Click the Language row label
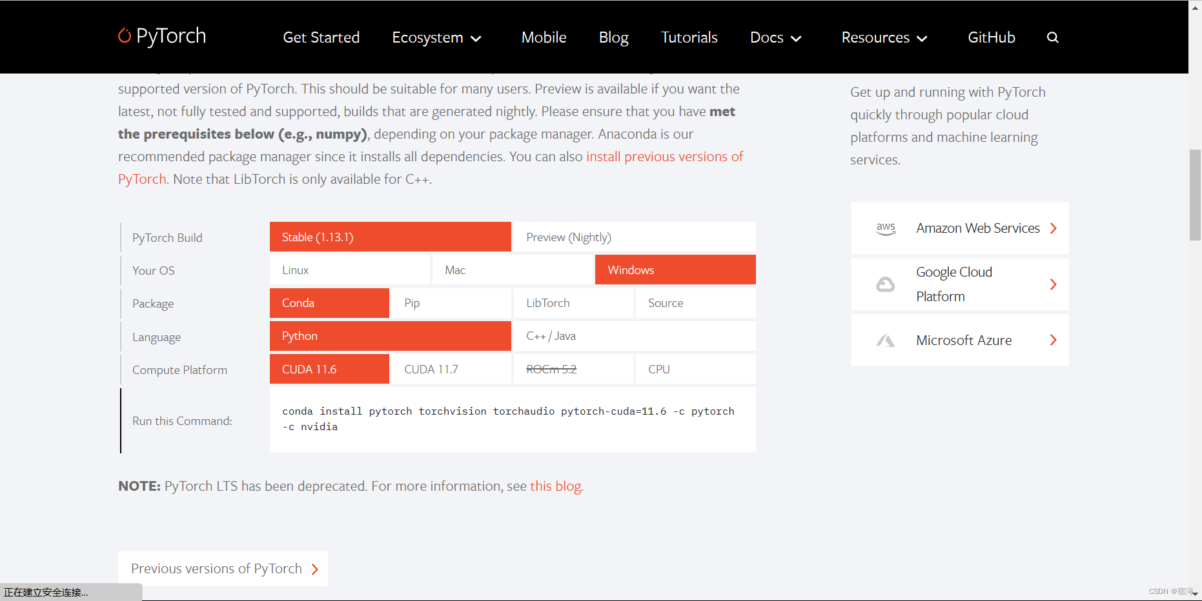Screen dimensions: 1202x601 (x=156, y=337)
